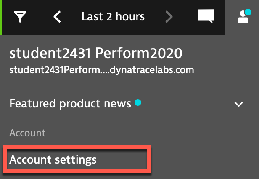Screen dimensions: 259x179
Task: Go to the previous timeframe with left chevron
Action: (x=57, y=17)
